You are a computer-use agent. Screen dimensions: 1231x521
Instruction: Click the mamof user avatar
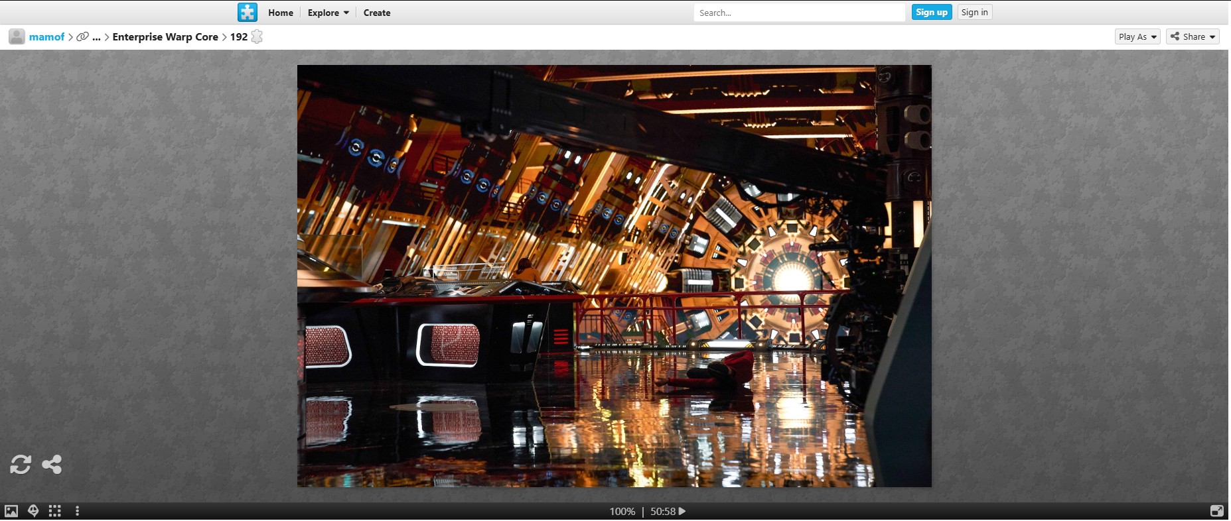(x=17, y=37)
